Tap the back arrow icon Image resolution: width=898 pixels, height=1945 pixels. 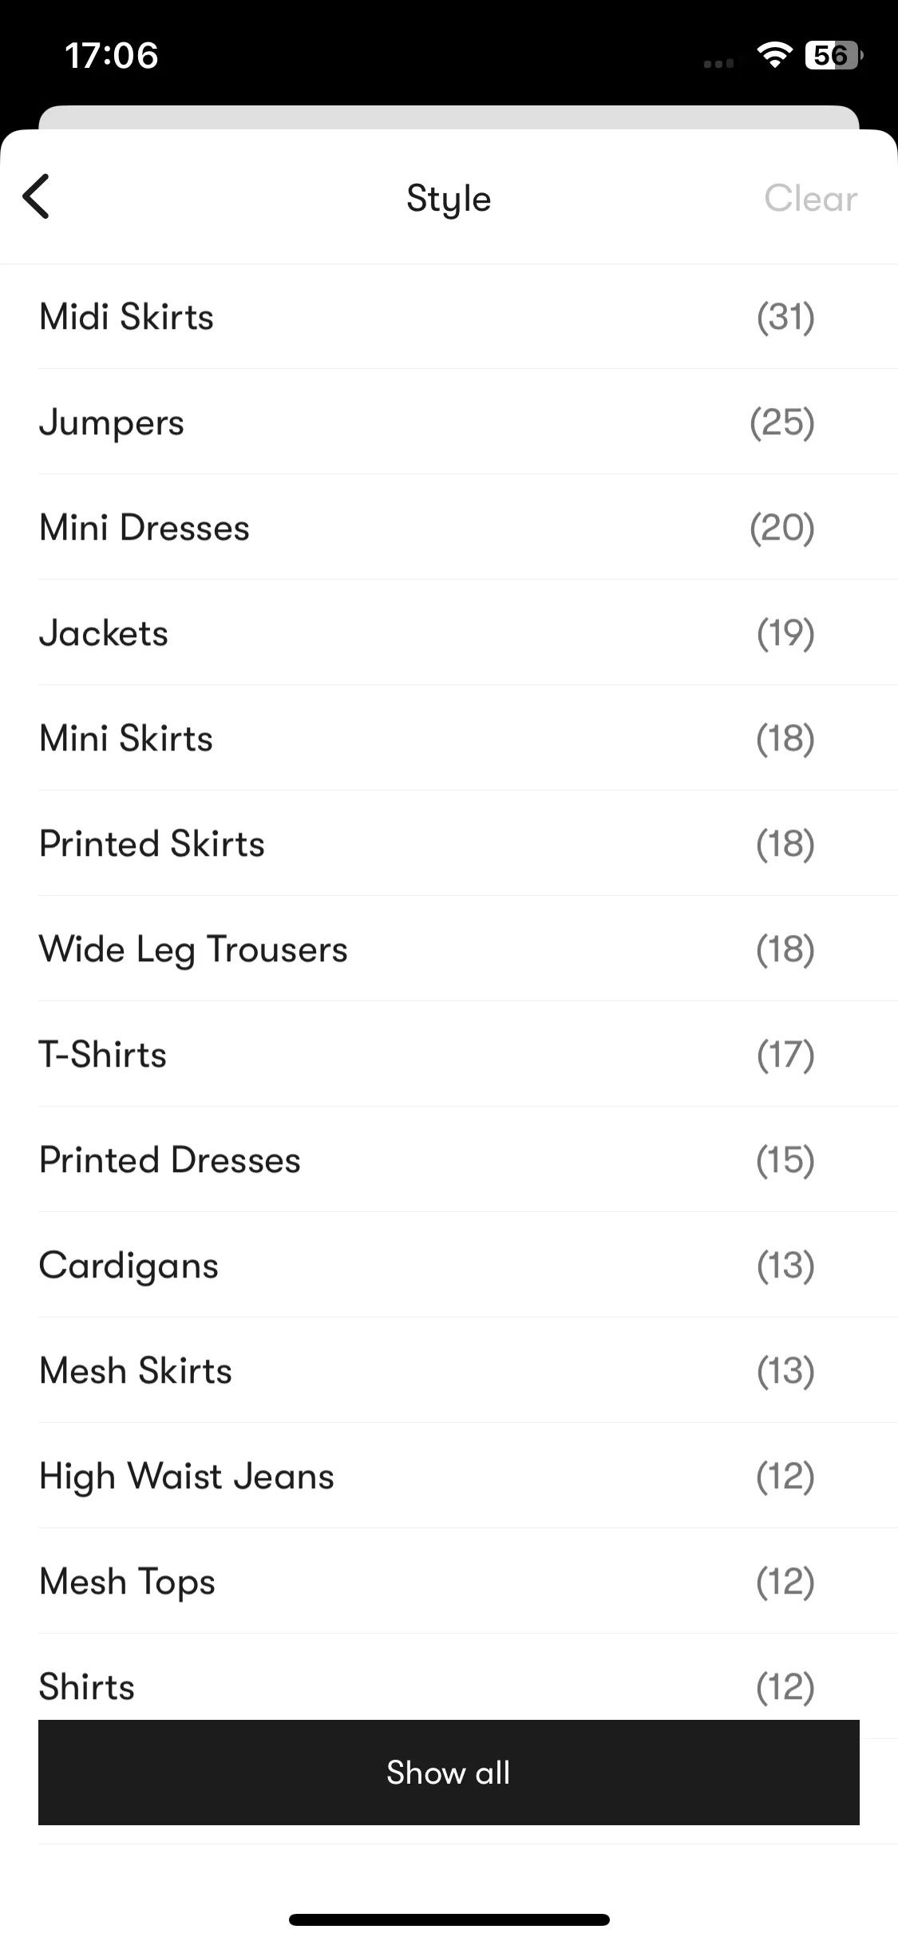36,196
